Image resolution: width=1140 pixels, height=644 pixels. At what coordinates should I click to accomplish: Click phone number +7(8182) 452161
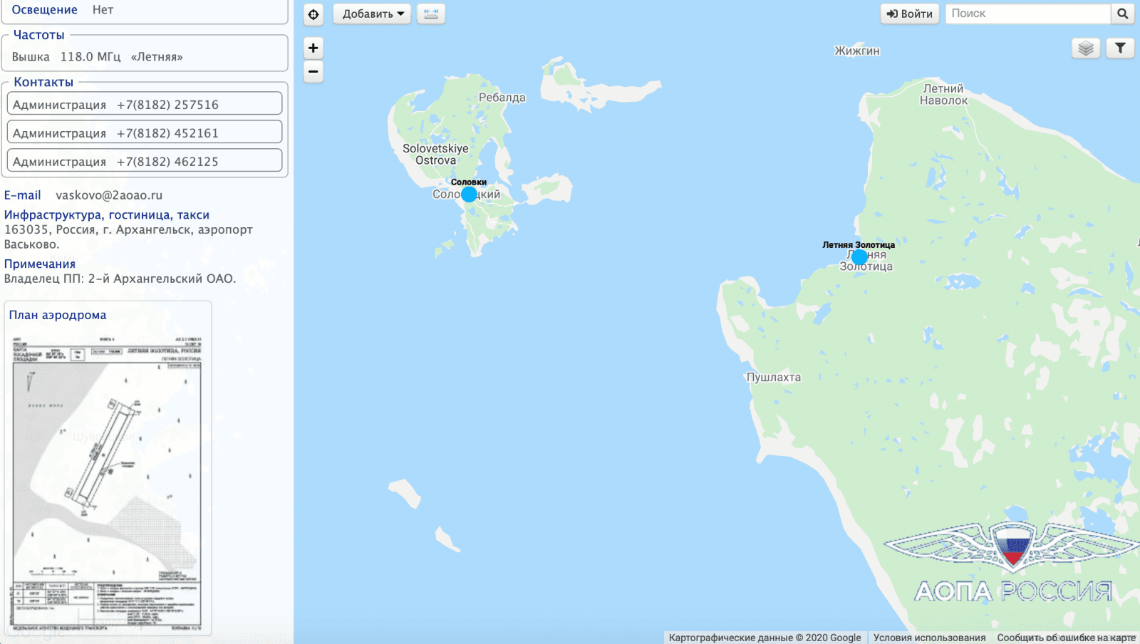click(x=167, y=133)
